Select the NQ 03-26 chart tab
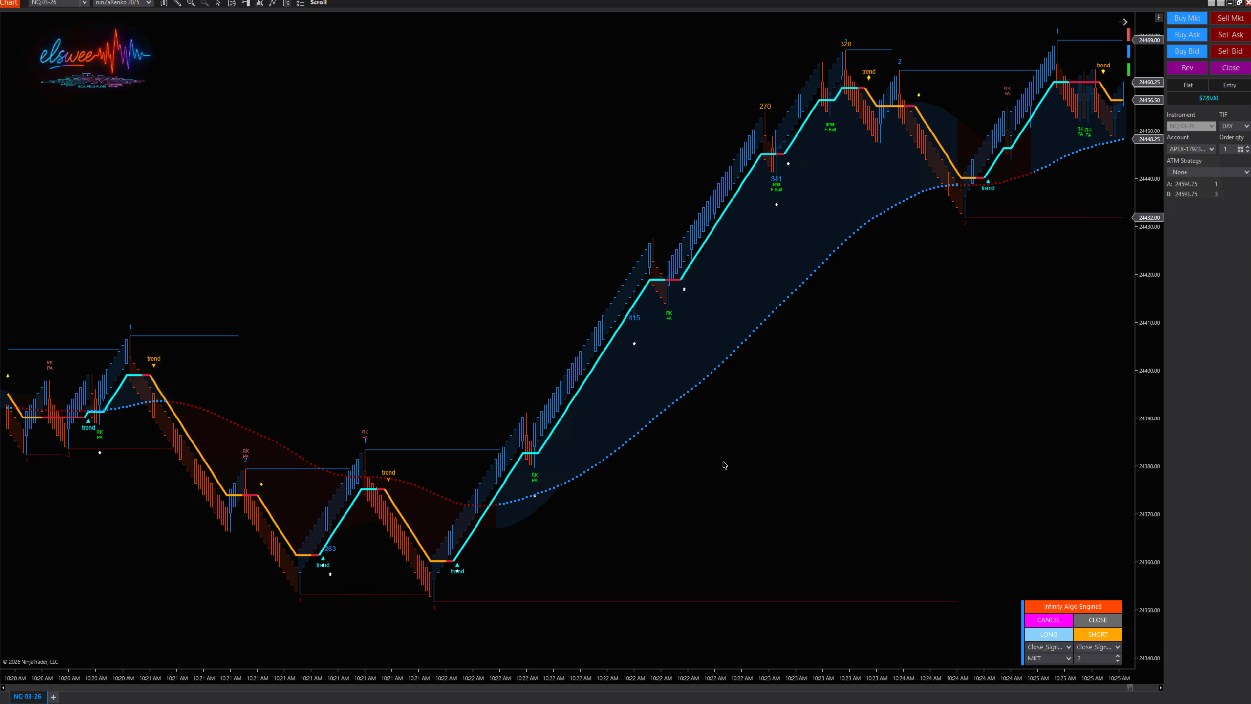 click(27, 697)
